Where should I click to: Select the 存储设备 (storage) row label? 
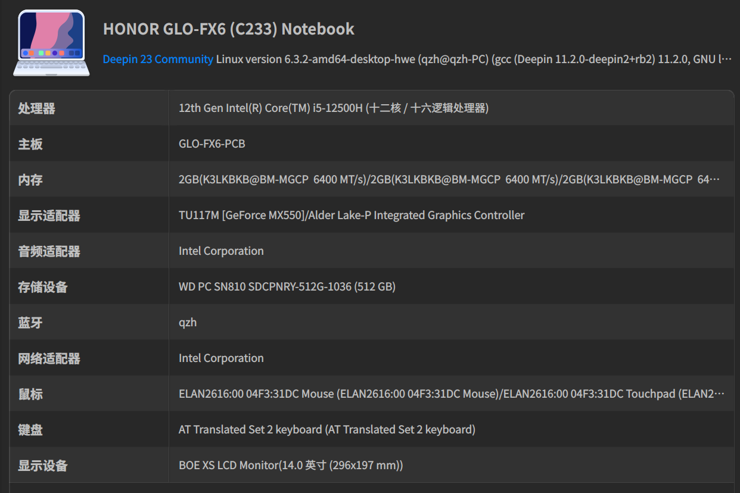pos(43,287)
